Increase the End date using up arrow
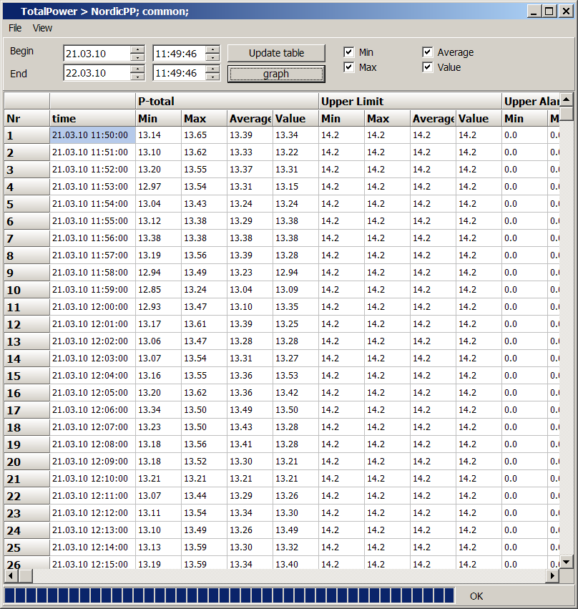This screenshot has height=609, width=578. tap(137, 69)
